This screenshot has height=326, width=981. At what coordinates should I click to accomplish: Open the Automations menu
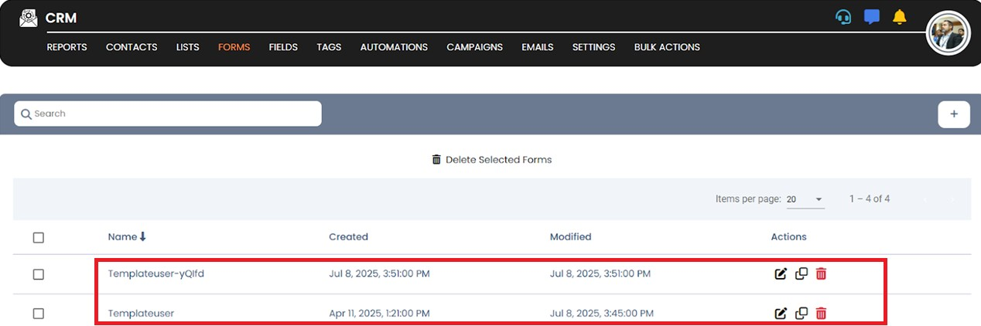[394, 47]
